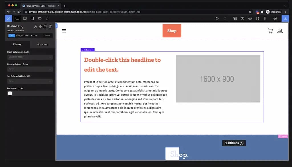
Task: Select the phone portrait preview icon
Action: click(x=47, y=18)
